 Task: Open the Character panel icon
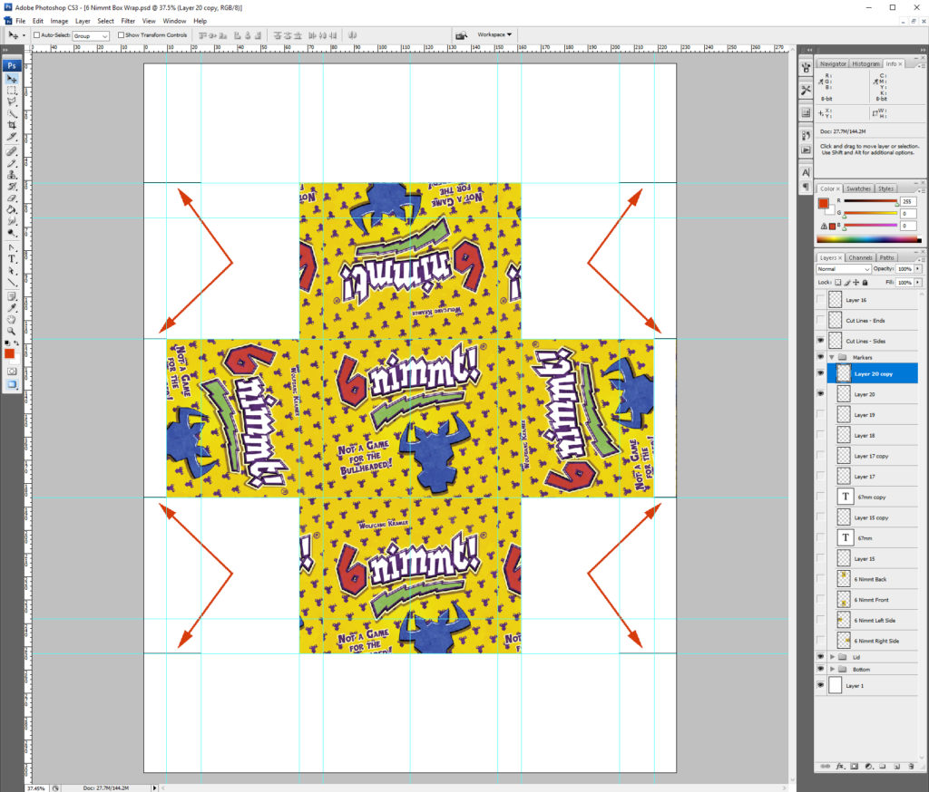click(x=806, y=172)
